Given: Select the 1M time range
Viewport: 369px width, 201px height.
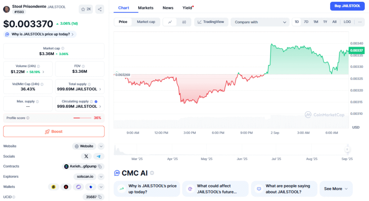Looking at the screenshot, I should pos(316,22).
